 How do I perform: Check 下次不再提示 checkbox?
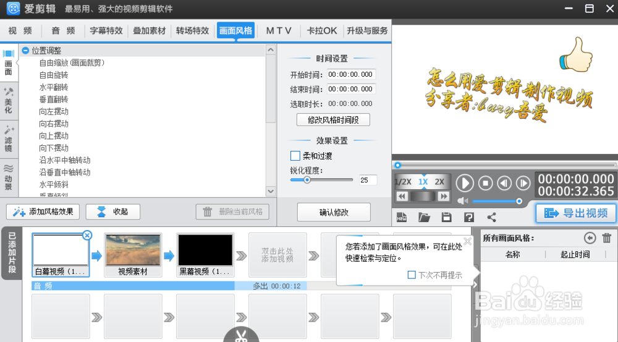point(412,275)
